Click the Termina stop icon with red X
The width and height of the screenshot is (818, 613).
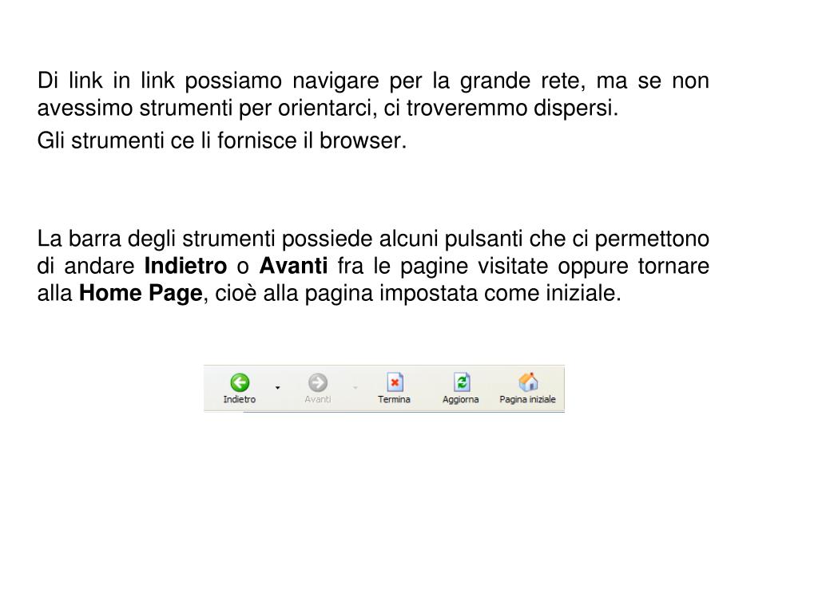pyautogui.click(x=395, y=382)
